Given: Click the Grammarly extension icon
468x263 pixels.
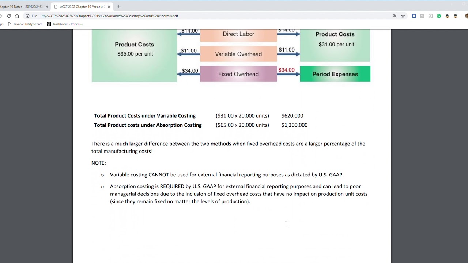Looking at the screenshot, I should point(439,16).
